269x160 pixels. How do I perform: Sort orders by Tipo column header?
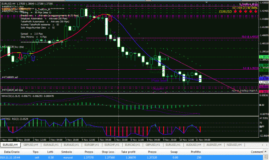coord(36,152)
